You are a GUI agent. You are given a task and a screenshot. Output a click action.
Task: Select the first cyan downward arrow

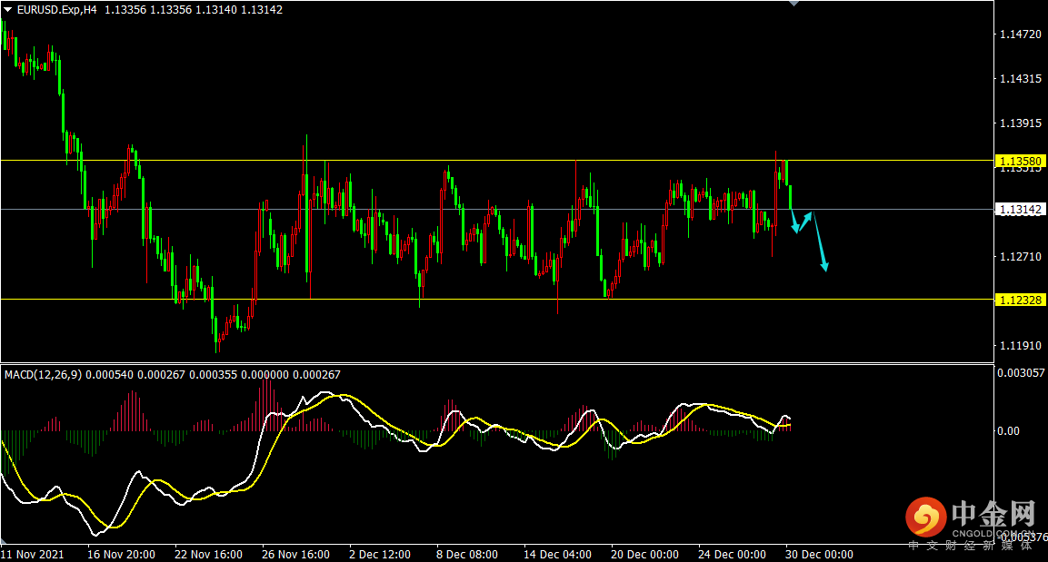pos(794,221)
